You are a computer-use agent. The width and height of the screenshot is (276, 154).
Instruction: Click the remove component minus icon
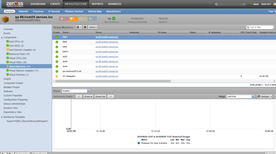coord(85,27)
